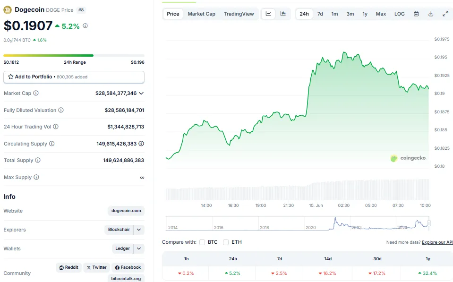Expand chart to fullscreen icon
The width and height of the screenshot is (453, 282).
coord(445,14)
